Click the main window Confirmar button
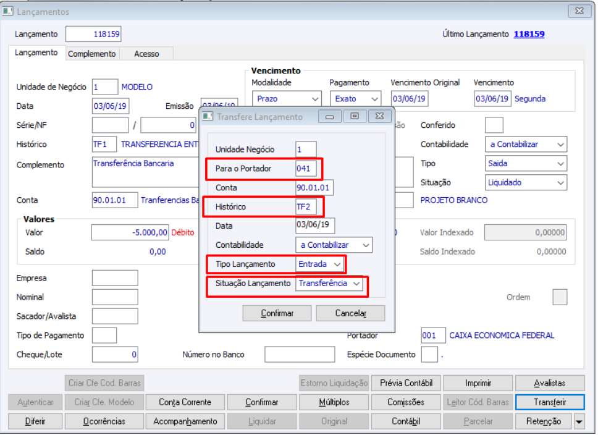This screenshot has width=598, height=435. click(x=262, y=402)
